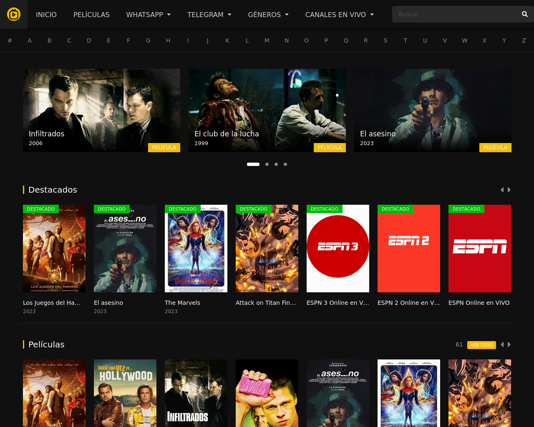Open Attack on Titan featured poster in Destacados
Image resolution: width=534 pixels, height=427 pixels.
pyautogui.click(x=267, y=249)
